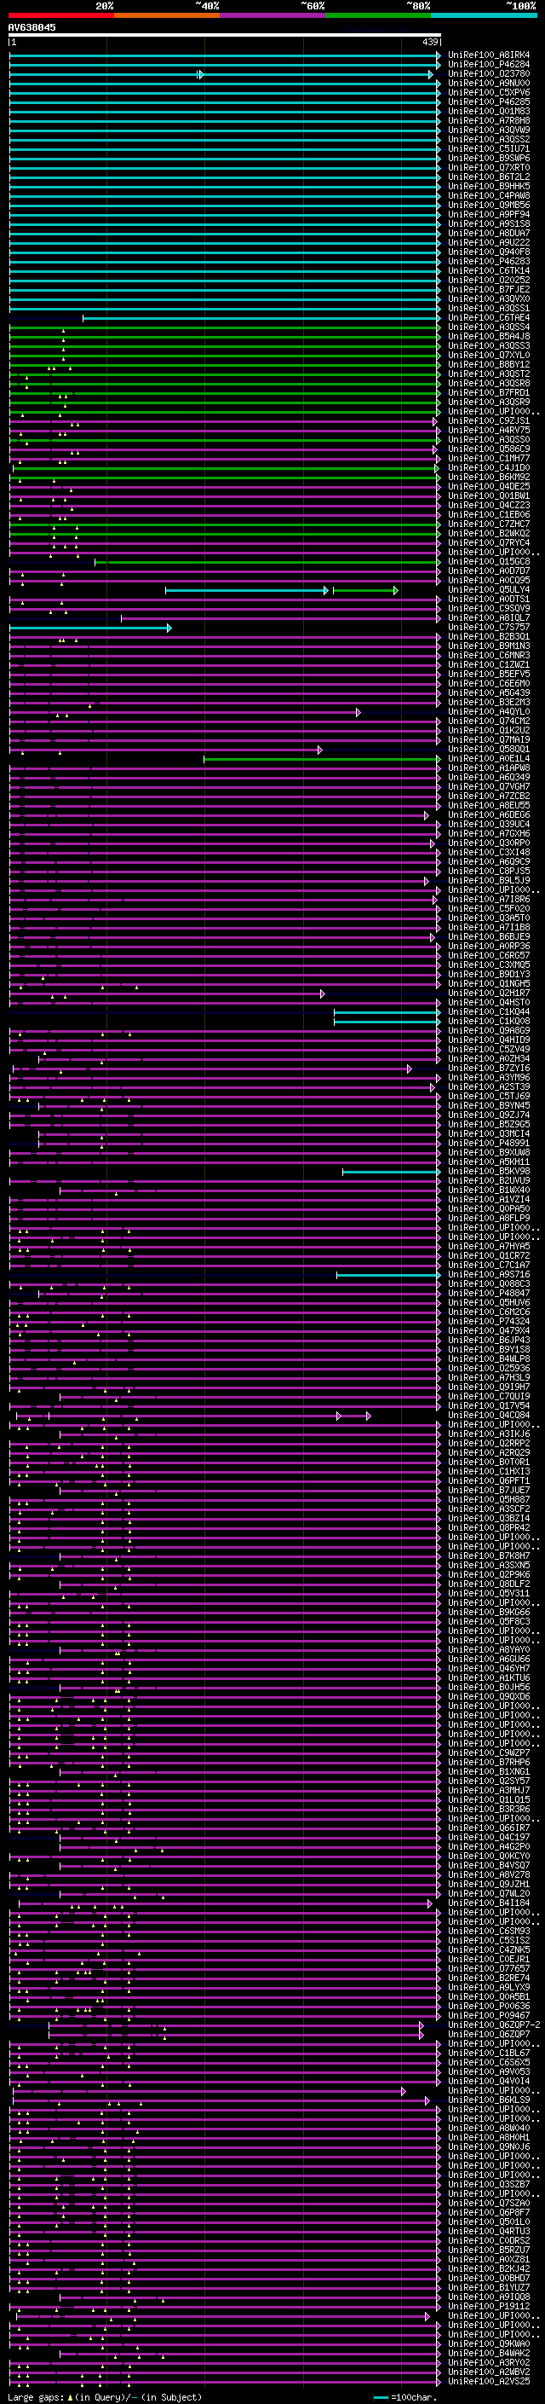Select hit label UniRef100_P19112

488,2307
